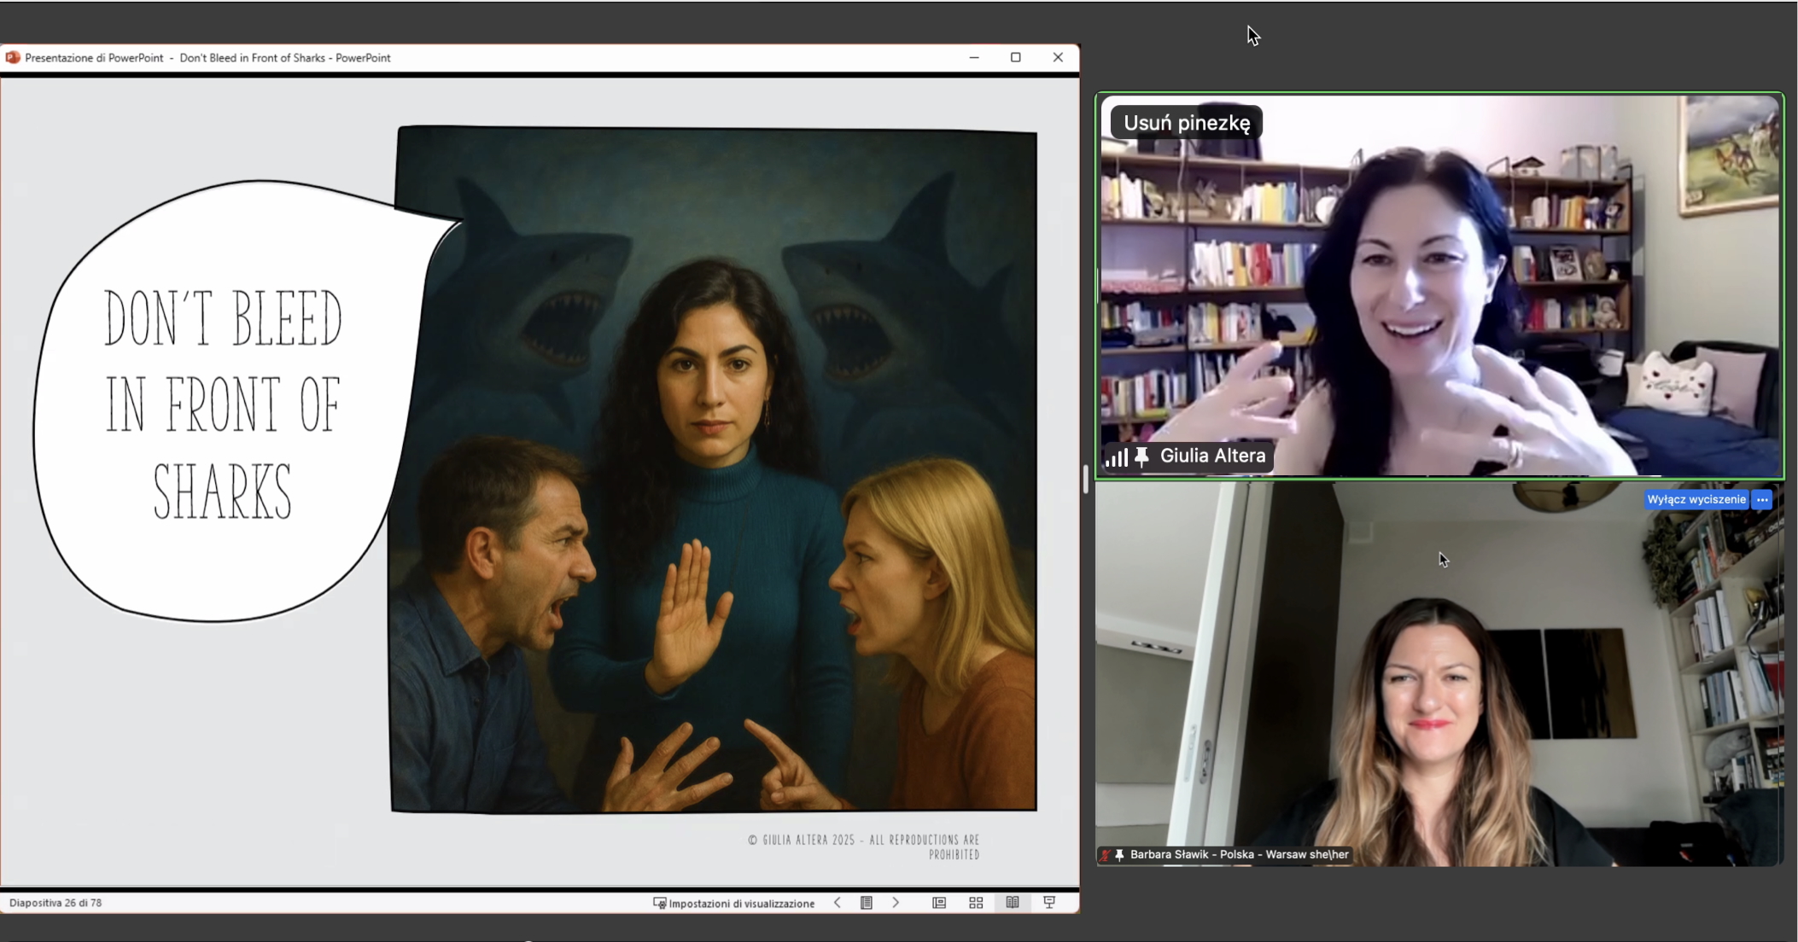Image resolution: width=1798 pixels, height=942 pixels.
Task: Click the shared slide image with sharks
Action: coord(714,469)
